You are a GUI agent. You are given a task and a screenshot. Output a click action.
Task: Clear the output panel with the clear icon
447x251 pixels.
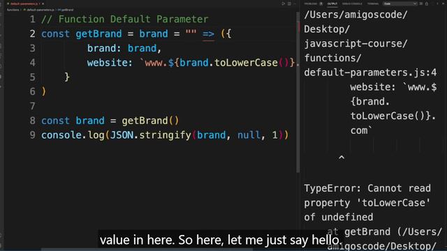[x=421, y=3]
